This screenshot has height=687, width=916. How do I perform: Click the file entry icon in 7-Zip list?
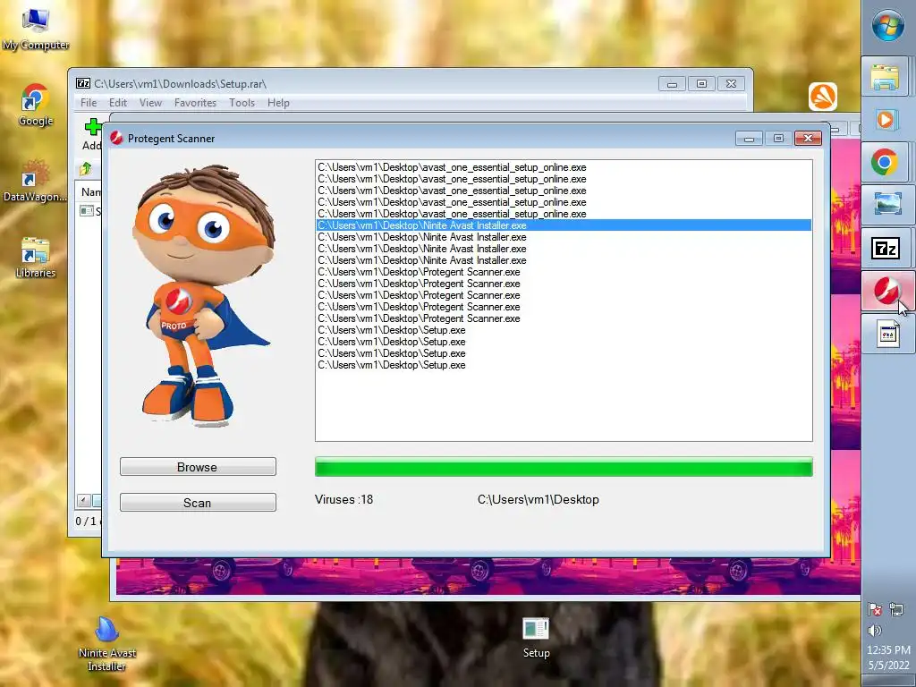(87, 211)
